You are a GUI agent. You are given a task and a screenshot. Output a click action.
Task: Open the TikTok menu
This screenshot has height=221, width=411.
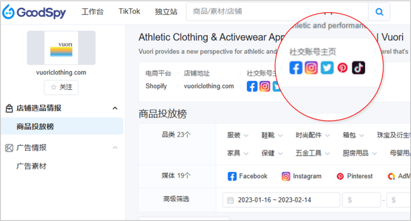[x=129, y=11]
